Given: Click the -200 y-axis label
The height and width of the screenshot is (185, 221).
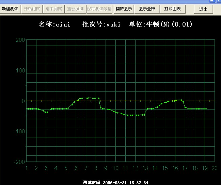Looking at the screenshot, I should click(19, 162).
